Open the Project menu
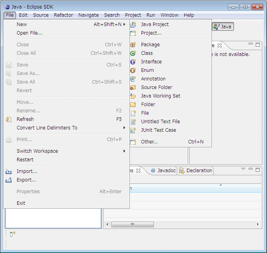267x253 pixels. [133, 15]
